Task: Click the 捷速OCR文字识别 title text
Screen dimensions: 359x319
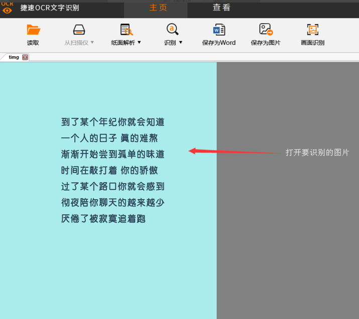Action: (50, 8)
